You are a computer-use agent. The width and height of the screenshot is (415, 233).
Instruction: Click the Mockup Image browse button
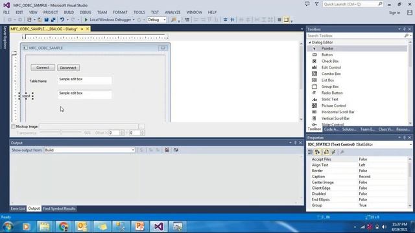point(141,127)
